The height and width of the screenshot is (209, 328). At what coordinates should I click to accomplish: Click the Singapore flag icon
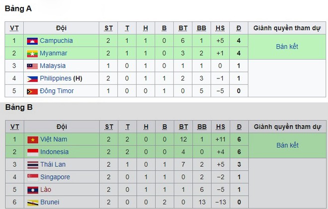[33, 177]
